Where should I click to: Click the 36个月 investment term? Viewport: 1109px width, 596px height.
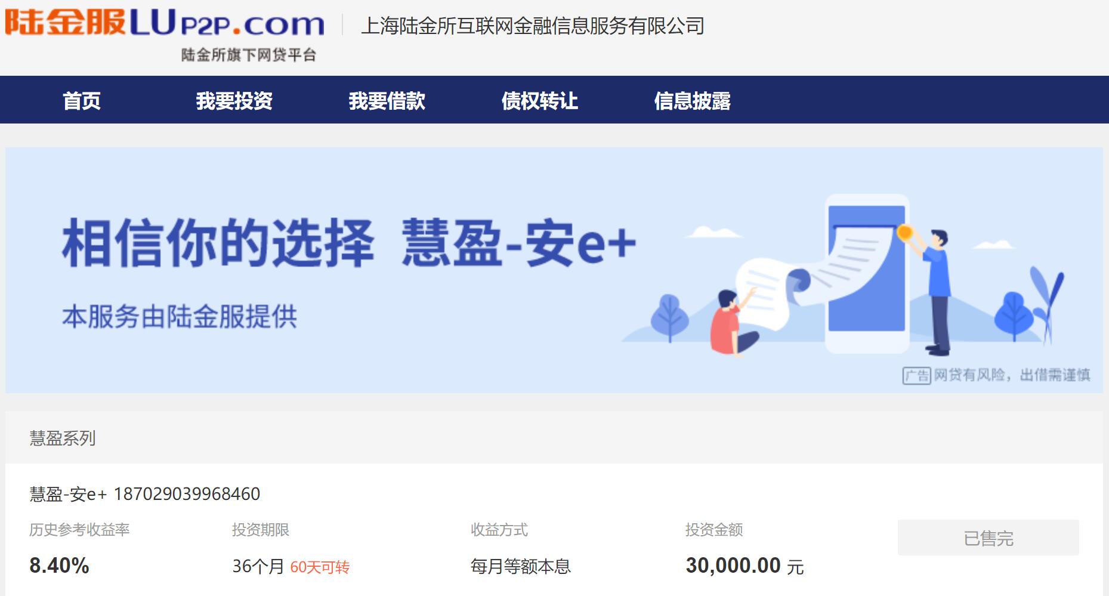pos(258,566)
